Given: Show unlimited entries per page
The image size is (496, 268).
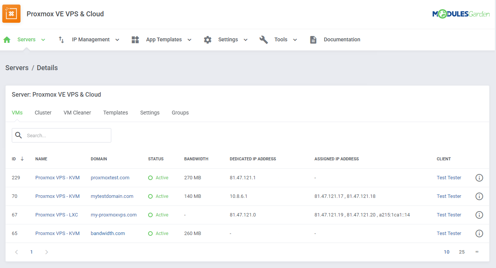Looking at the screenshot, I should pyautogui.click(x=477, y=252).
